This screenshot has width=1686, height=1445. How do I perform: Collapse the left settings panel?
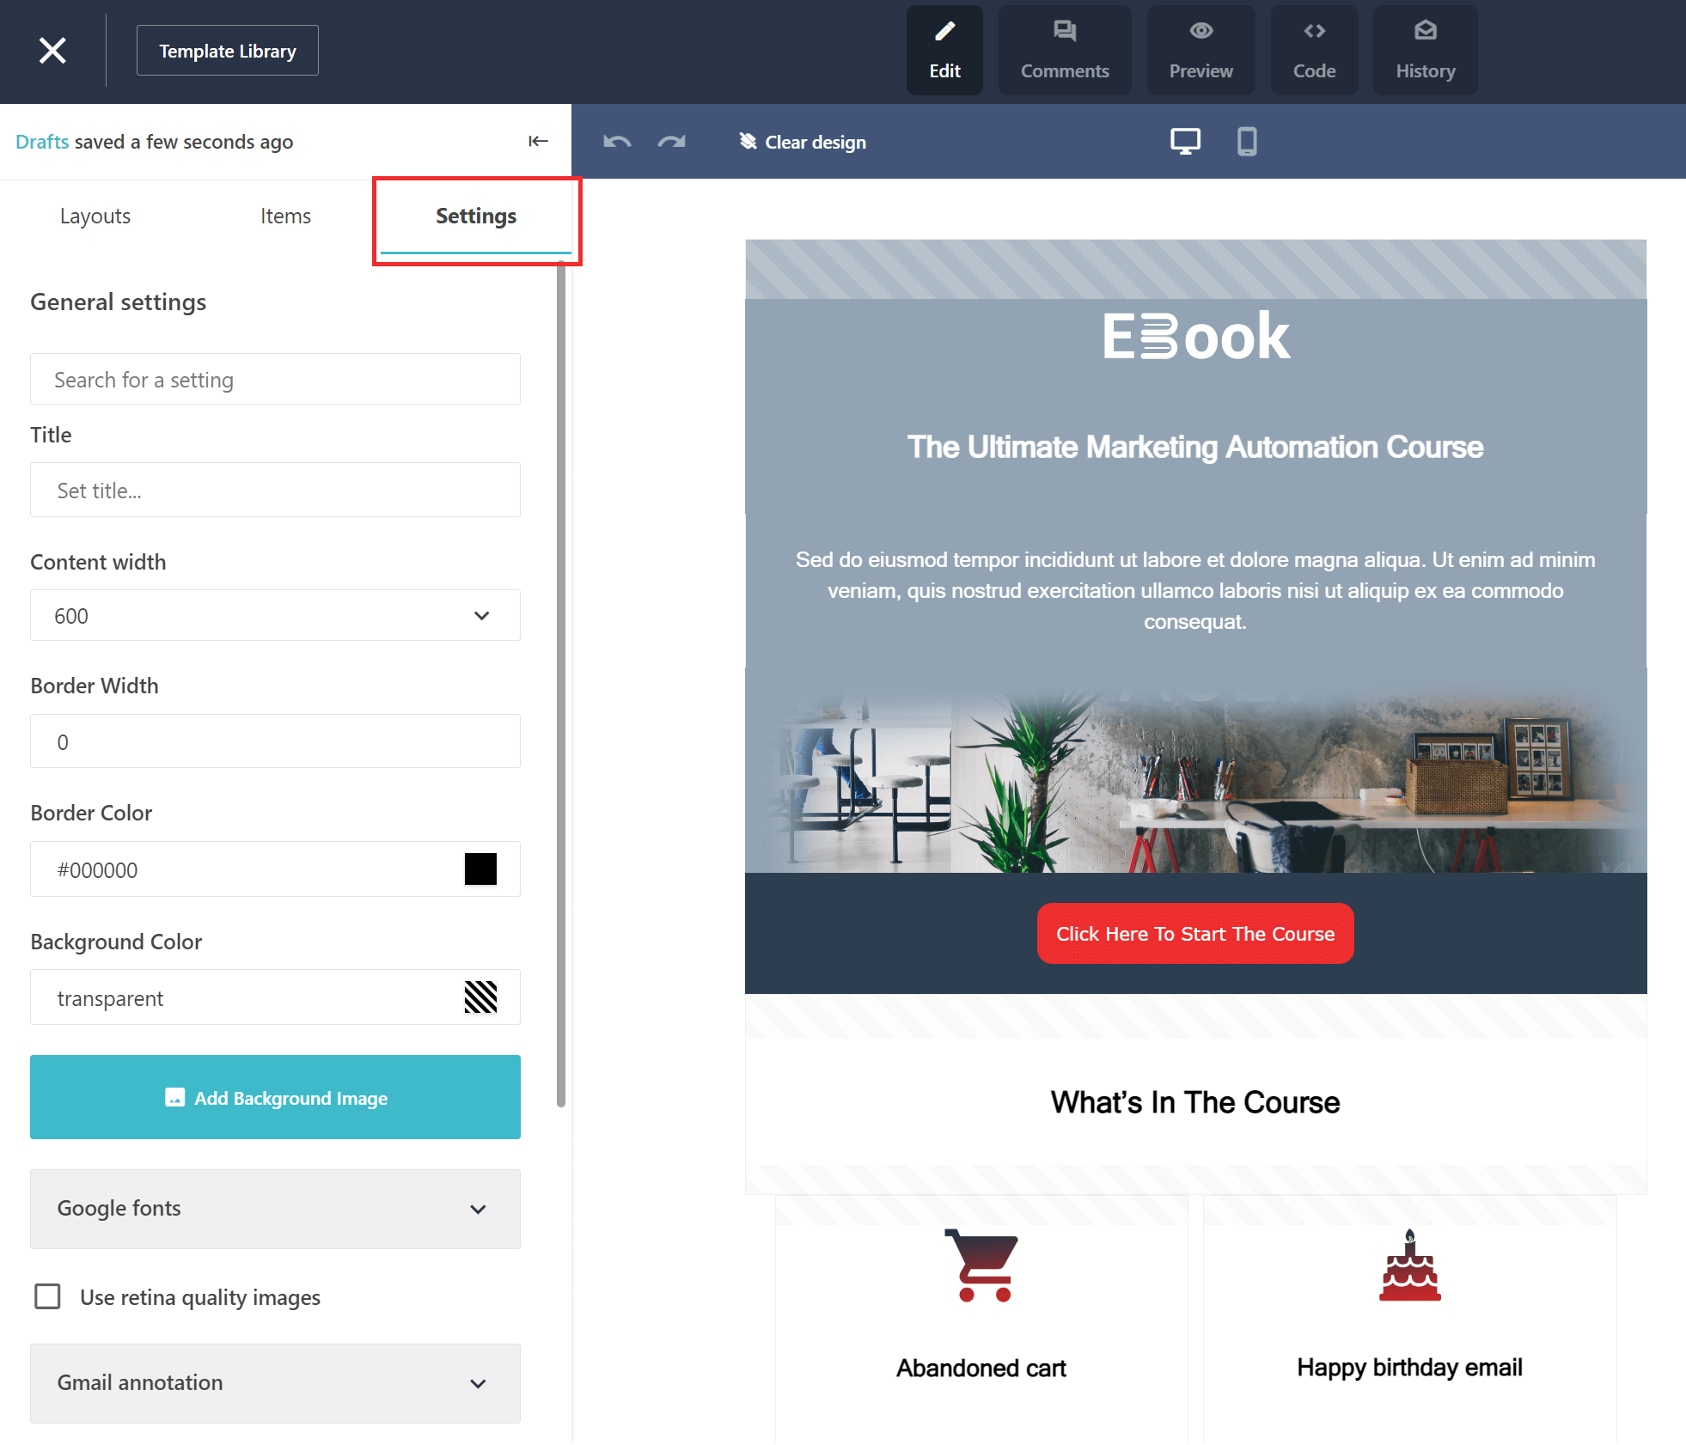click(538, 141)
